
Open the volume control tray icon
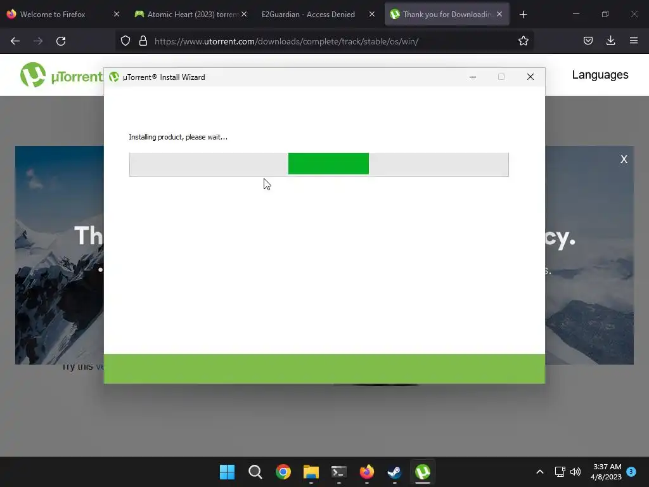(x=575, y=472)
